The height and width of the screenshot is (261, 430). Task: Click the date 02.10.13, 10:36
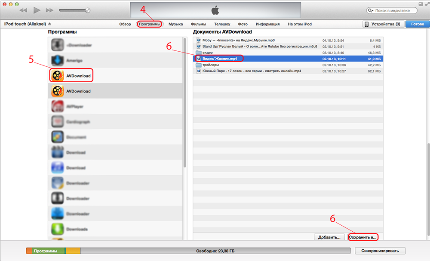pos(334,65)
